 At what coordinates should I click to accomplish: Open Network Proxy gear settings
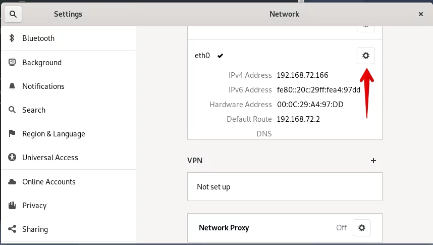[361, 228]
